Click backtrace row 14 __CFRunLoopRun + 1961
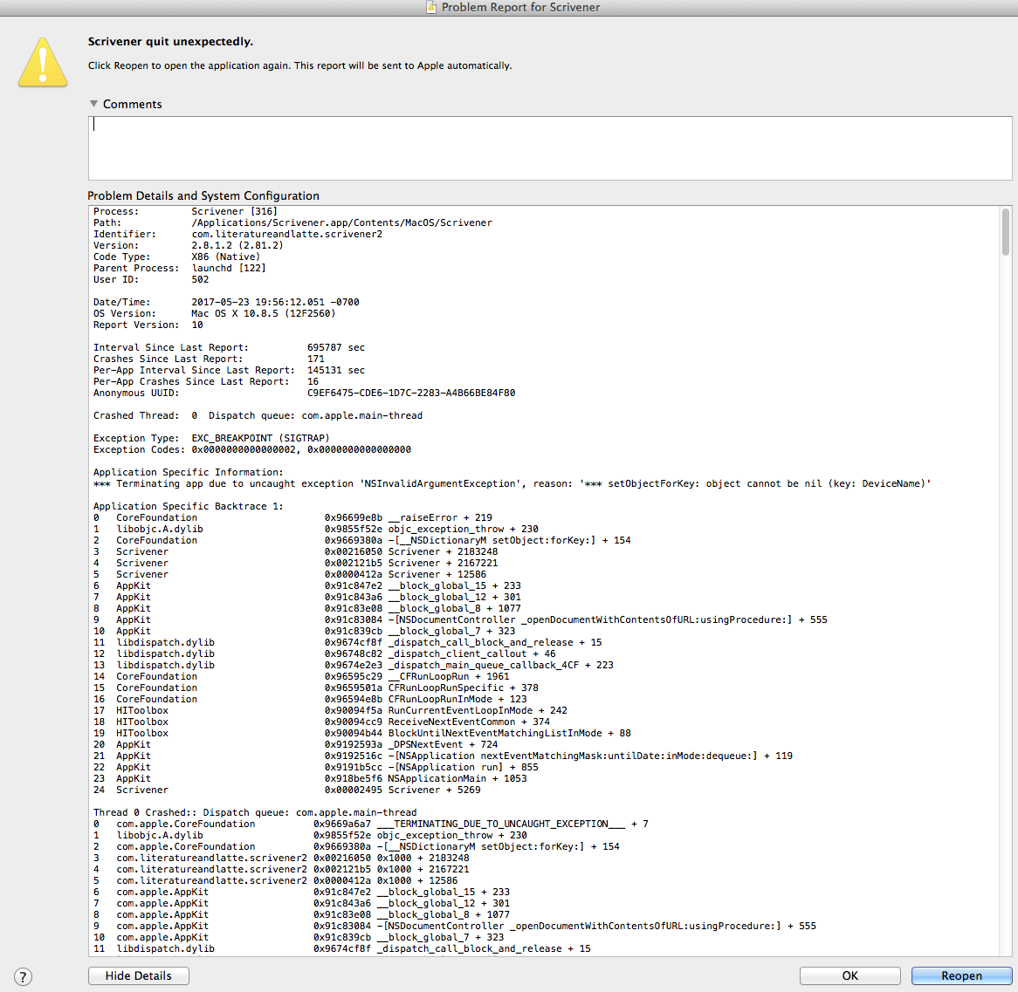 (x=301, y=677)
